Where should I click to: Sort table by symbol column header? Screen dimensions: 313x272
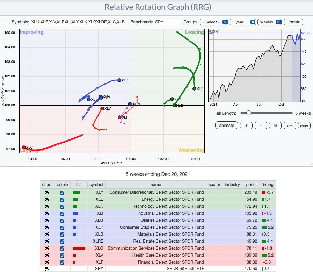click(96, 185)
